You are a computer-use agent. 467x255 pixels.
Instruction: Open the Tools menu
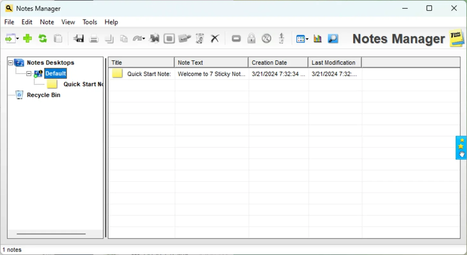(x=90, y=22)
